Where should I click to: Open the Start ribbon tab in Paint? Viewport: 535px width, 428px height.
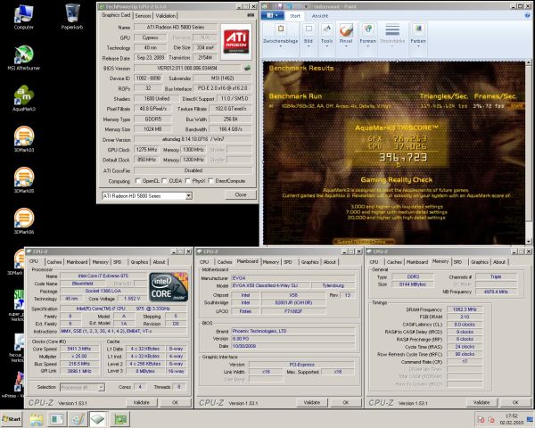pyautogui.click(x=295, y=16)
